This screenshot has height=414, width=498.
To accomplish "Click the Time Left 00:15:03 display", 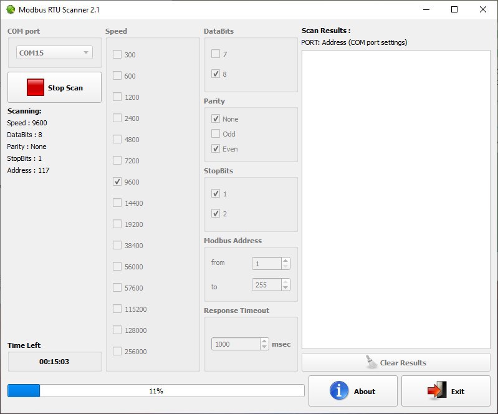I will tap(55, 361).
